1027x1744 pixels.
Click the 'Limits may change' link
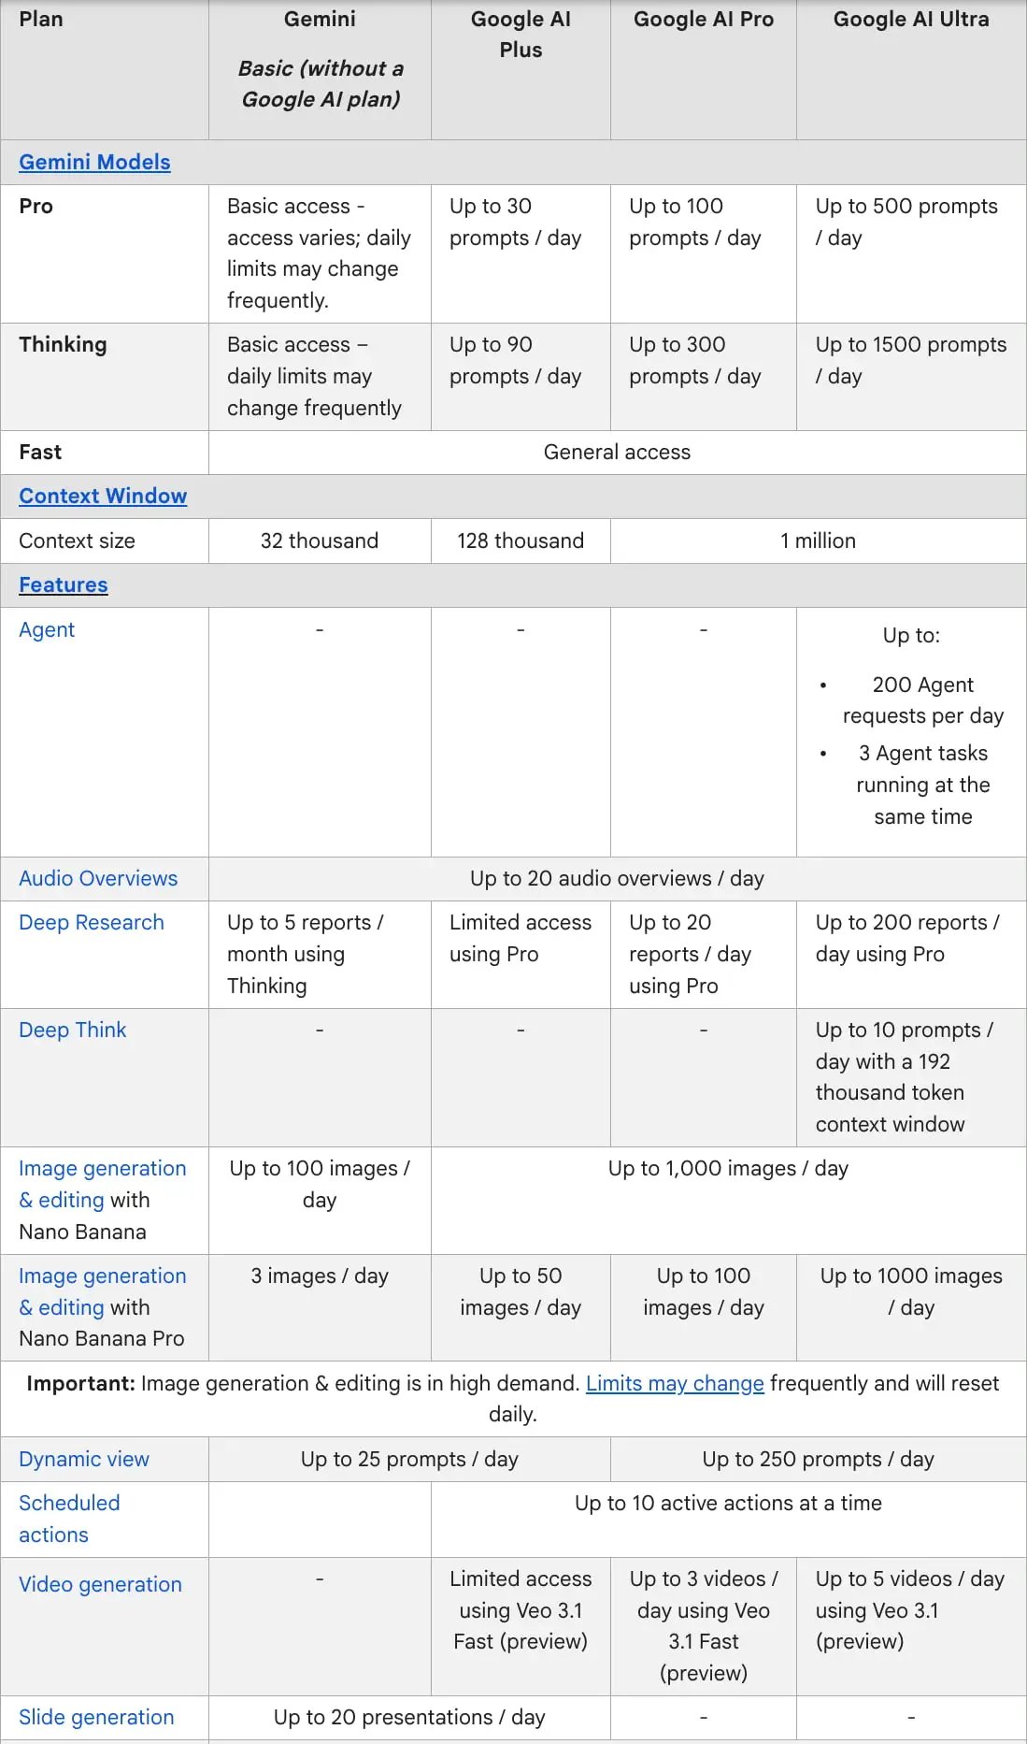click(x=675, y=1384)
